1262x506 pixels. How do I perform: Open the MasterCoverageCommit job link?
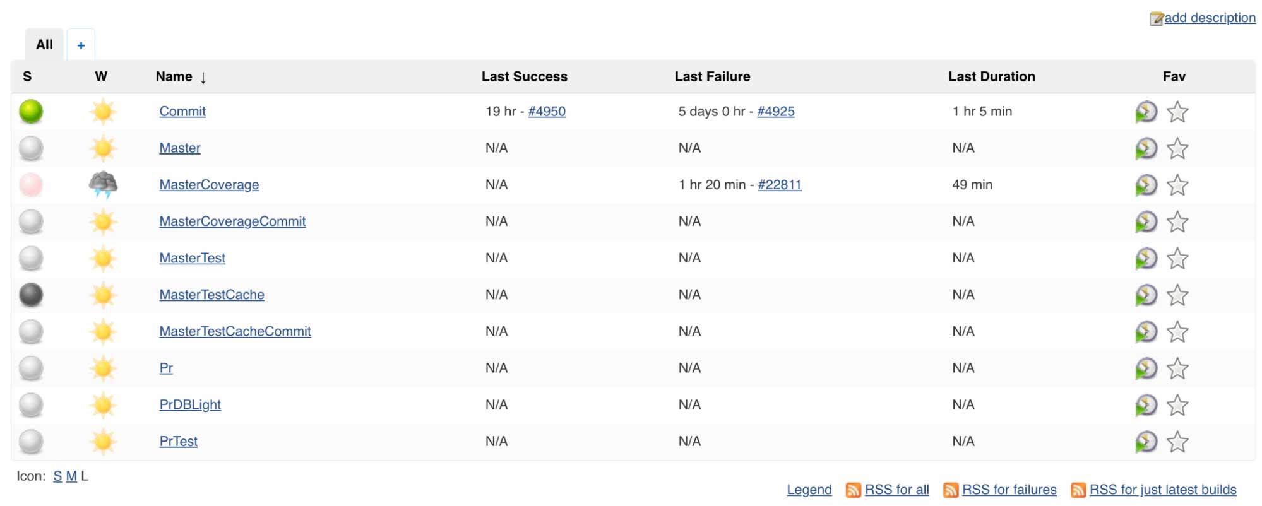[232, 221]
